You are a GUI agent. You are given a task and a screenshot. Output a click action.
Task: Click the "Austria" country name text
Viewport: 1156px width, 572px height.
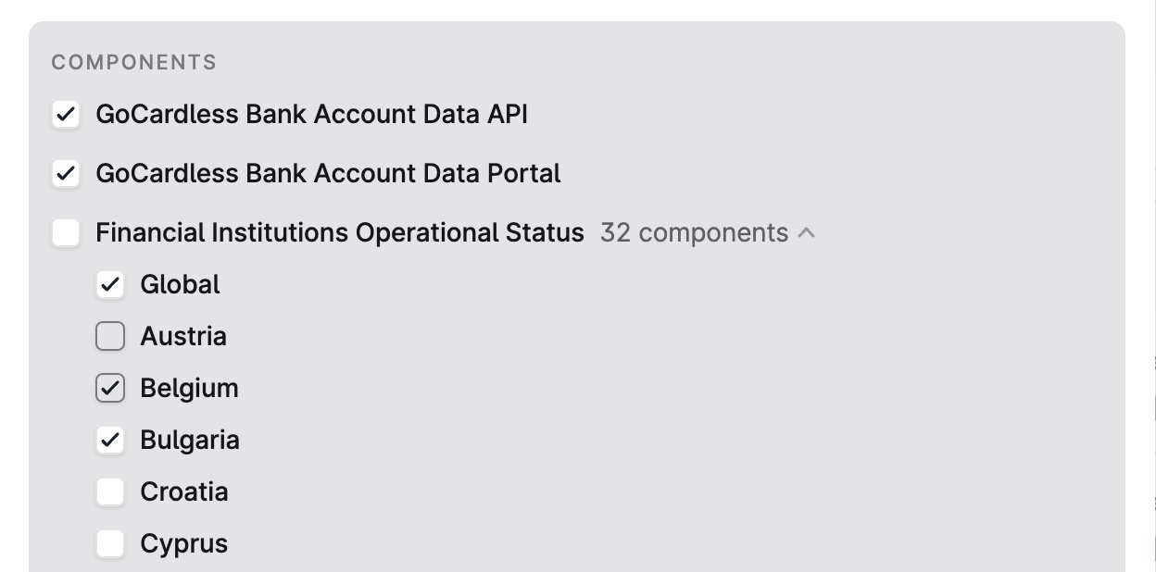pyautogui.click(x=183, y=337)
